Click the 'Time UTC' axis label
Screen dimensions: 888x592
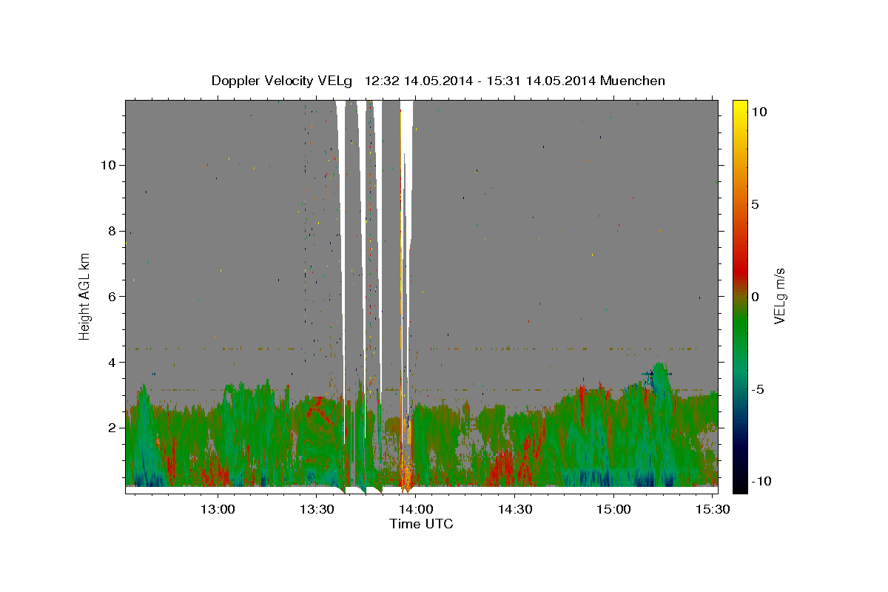[x=421, y=524]
